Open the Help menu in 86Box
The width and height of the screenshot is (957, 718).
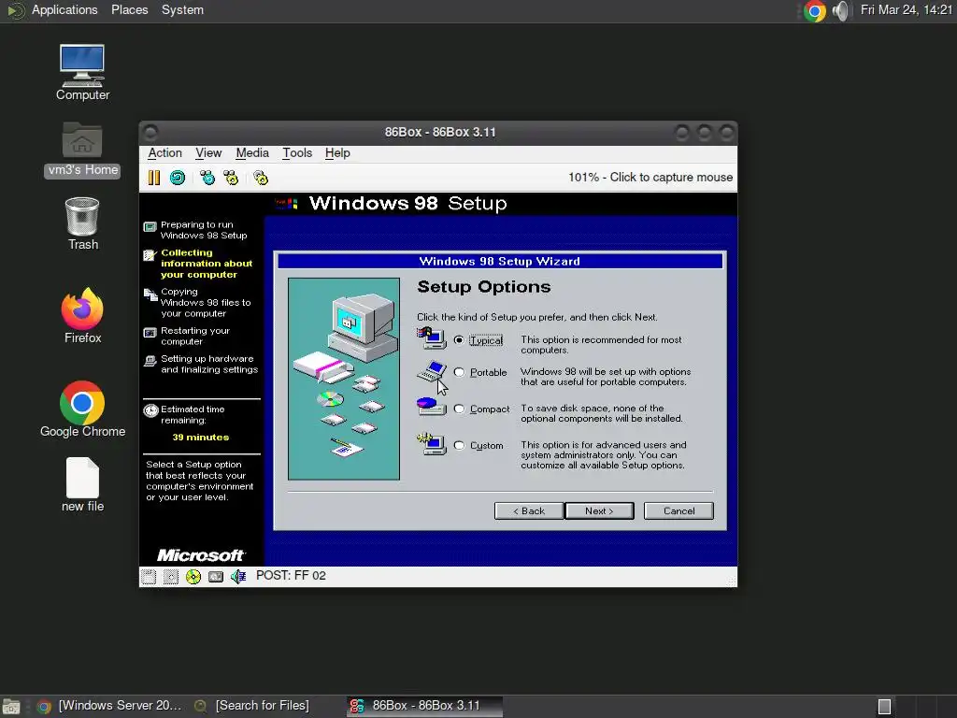click(337, 152)
